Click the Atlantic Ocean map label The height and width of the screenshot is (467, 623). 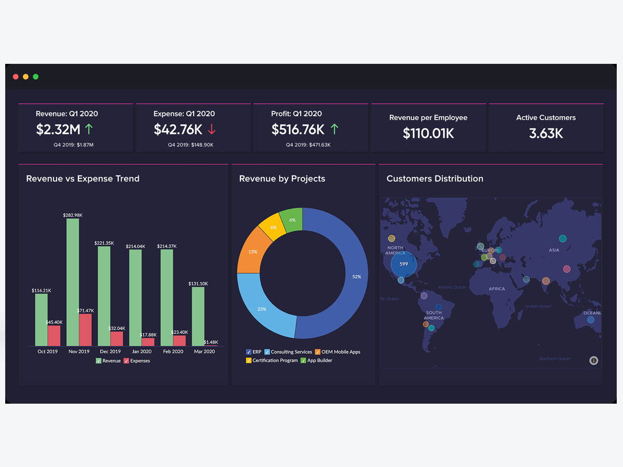(452, 287)
